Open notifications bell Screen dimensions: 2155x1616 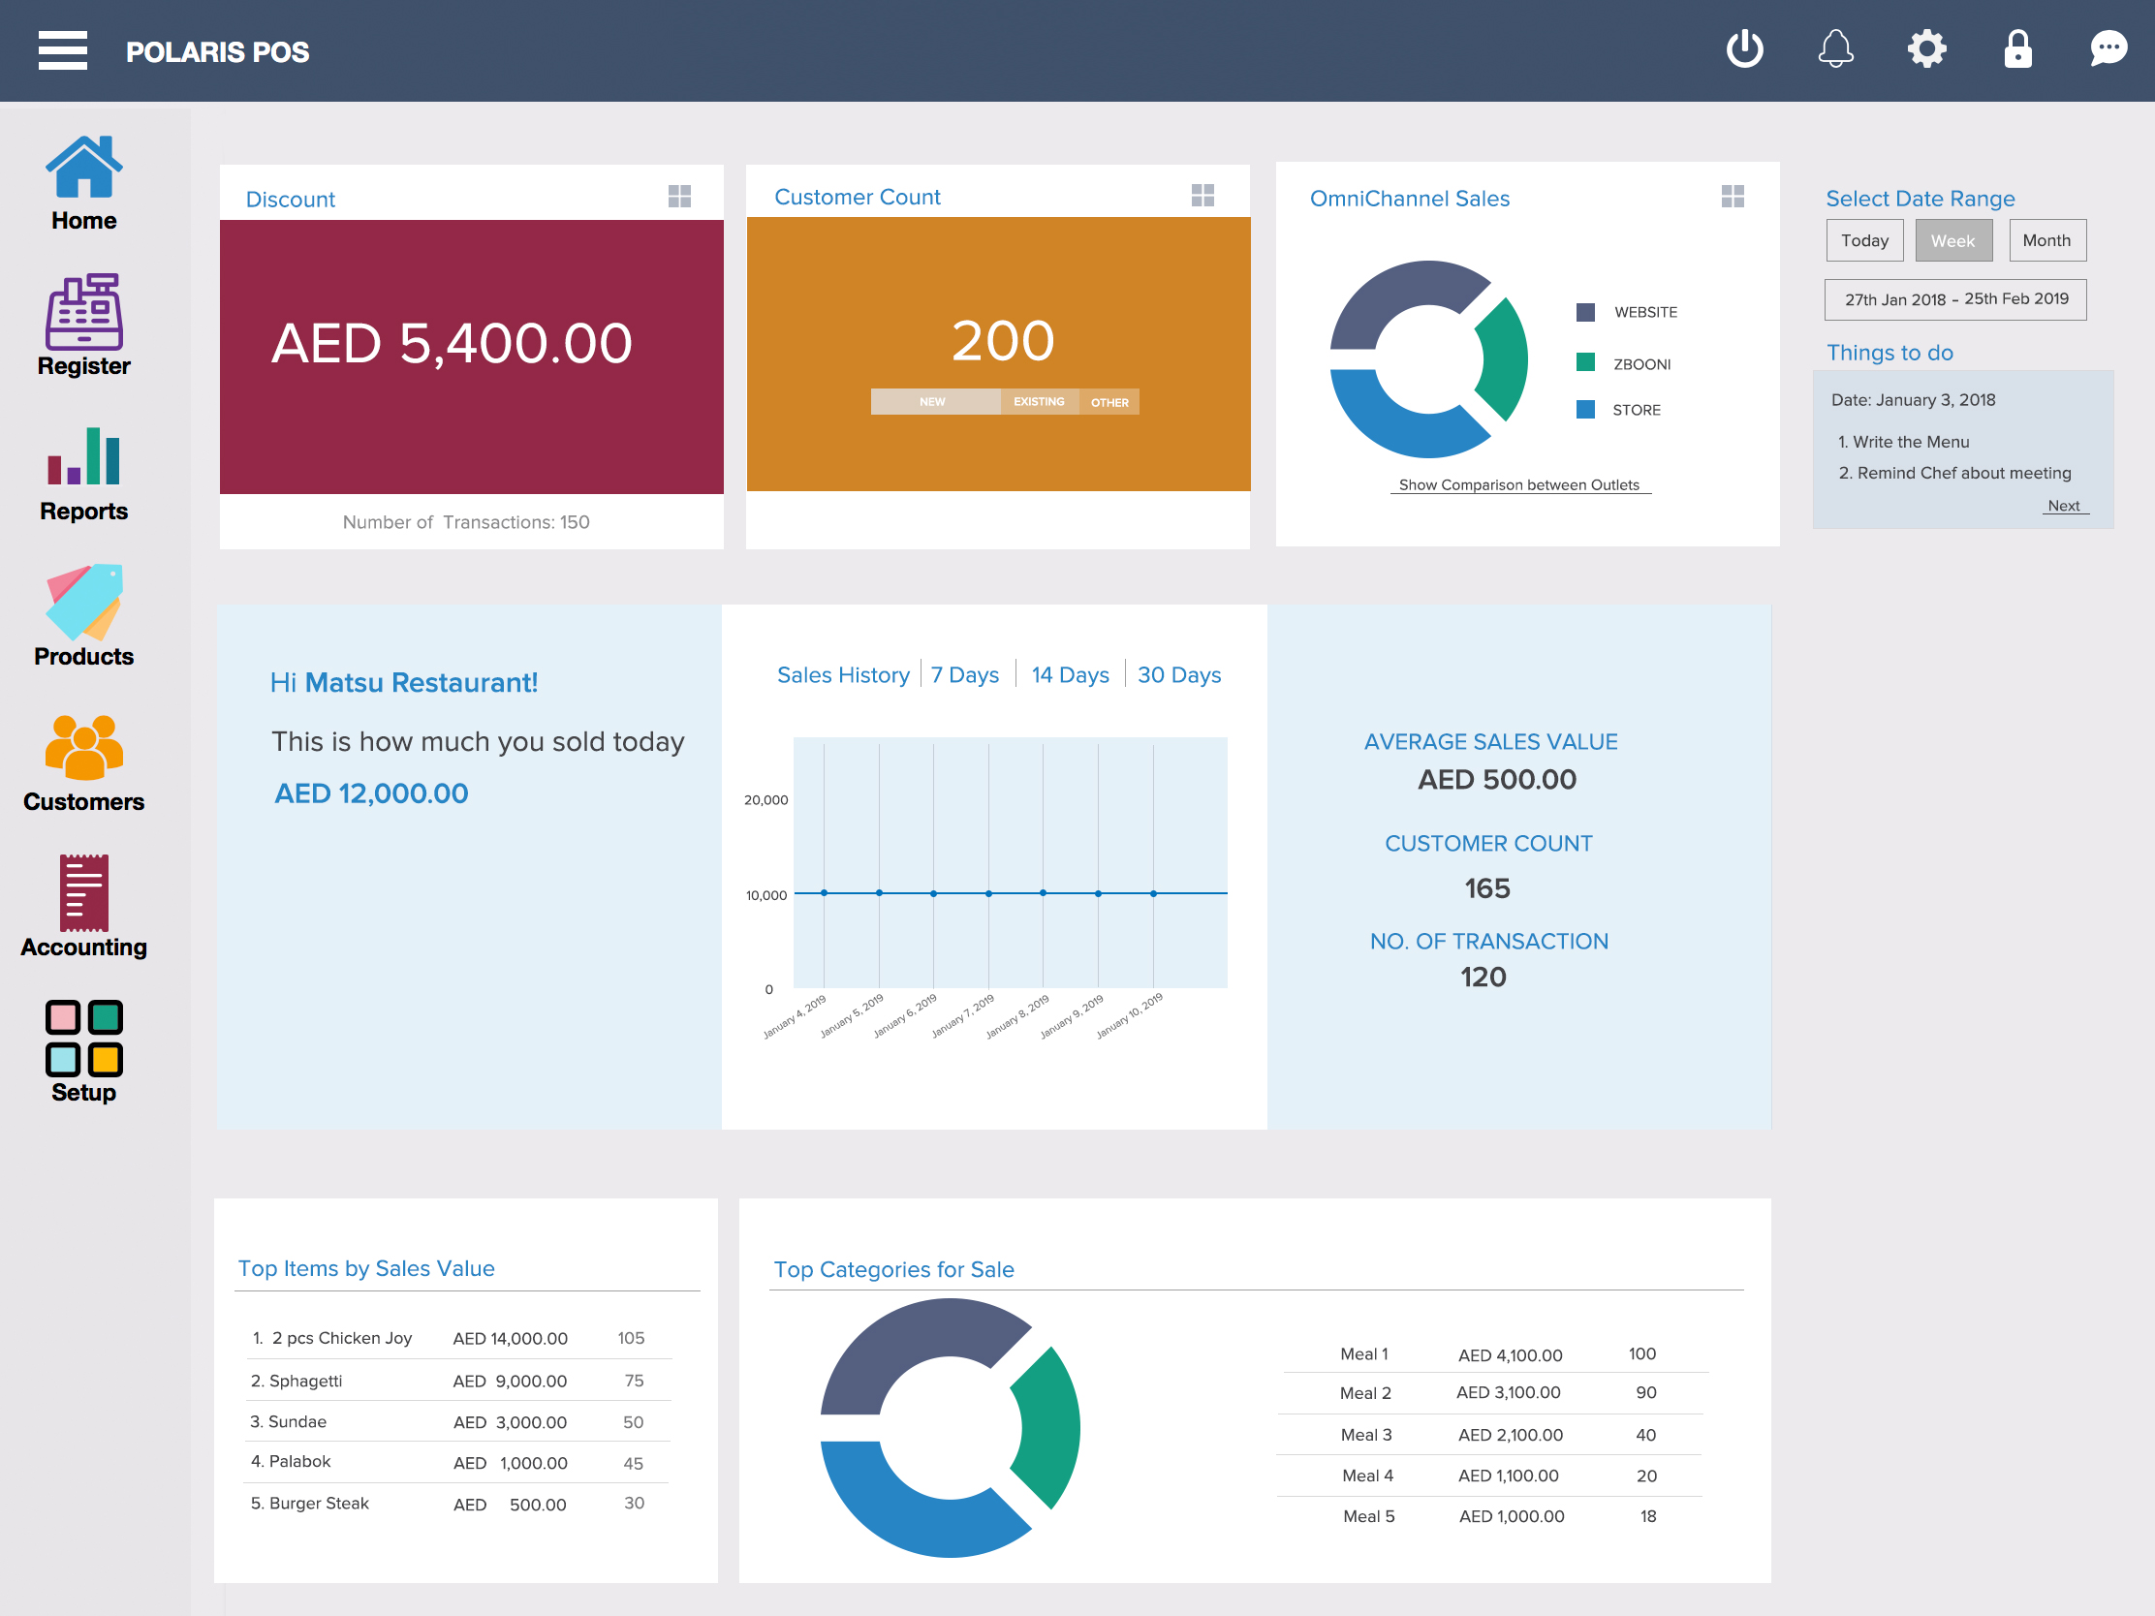1835,48
